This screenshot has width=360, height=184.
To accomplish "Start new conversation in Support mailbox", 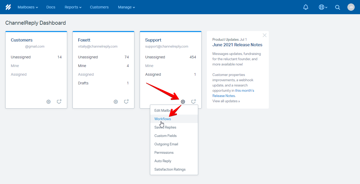I will [194, 101].
